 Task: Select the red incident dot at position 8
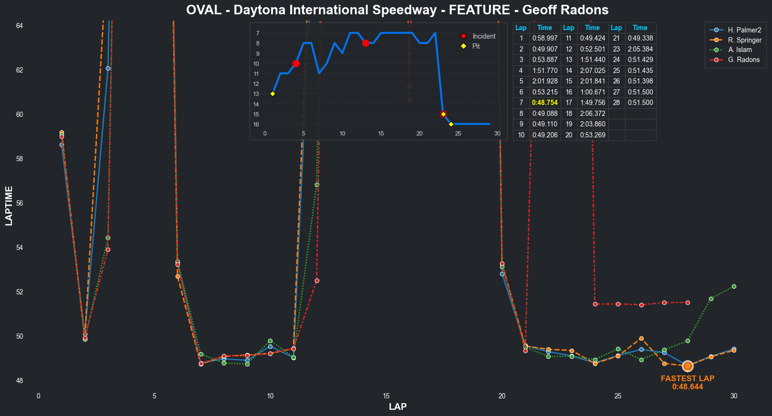click(365, 43)
